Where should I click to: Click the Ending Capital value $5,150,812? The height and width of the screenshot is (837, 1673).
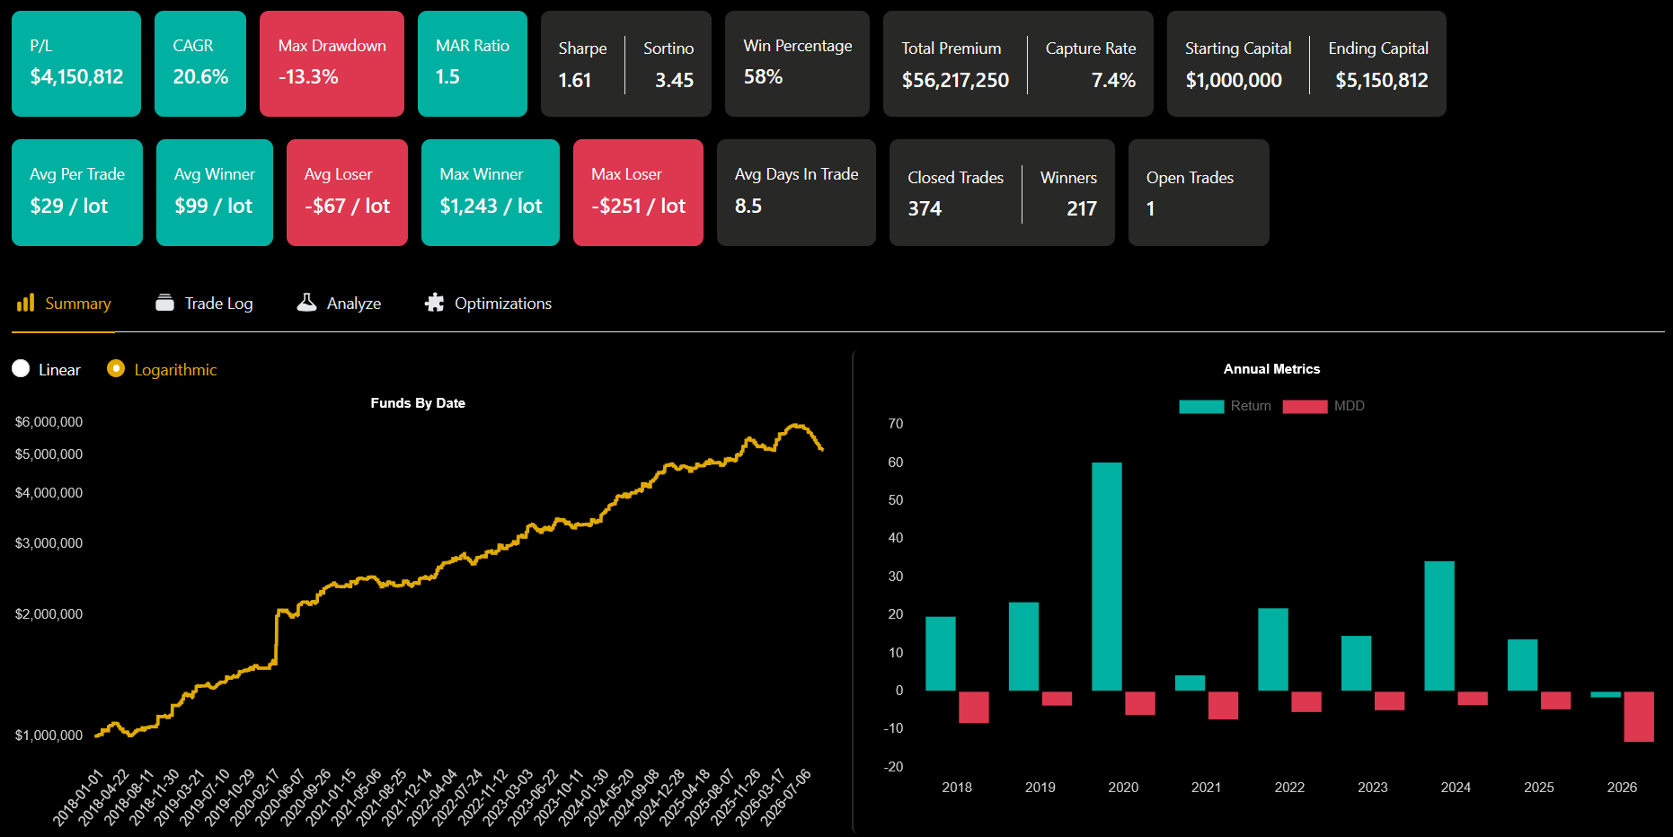1381,81
